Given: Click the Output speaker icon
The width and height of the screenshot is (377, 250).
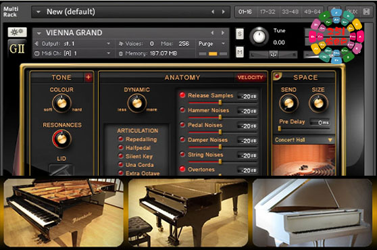Looking at the screenshot, I should [x=36, y=43].
